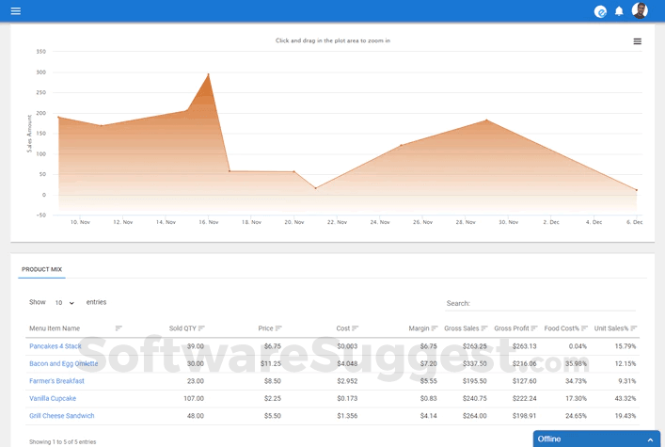
Task: Open the hamburger navigation menu
Action: coord(15,11)
